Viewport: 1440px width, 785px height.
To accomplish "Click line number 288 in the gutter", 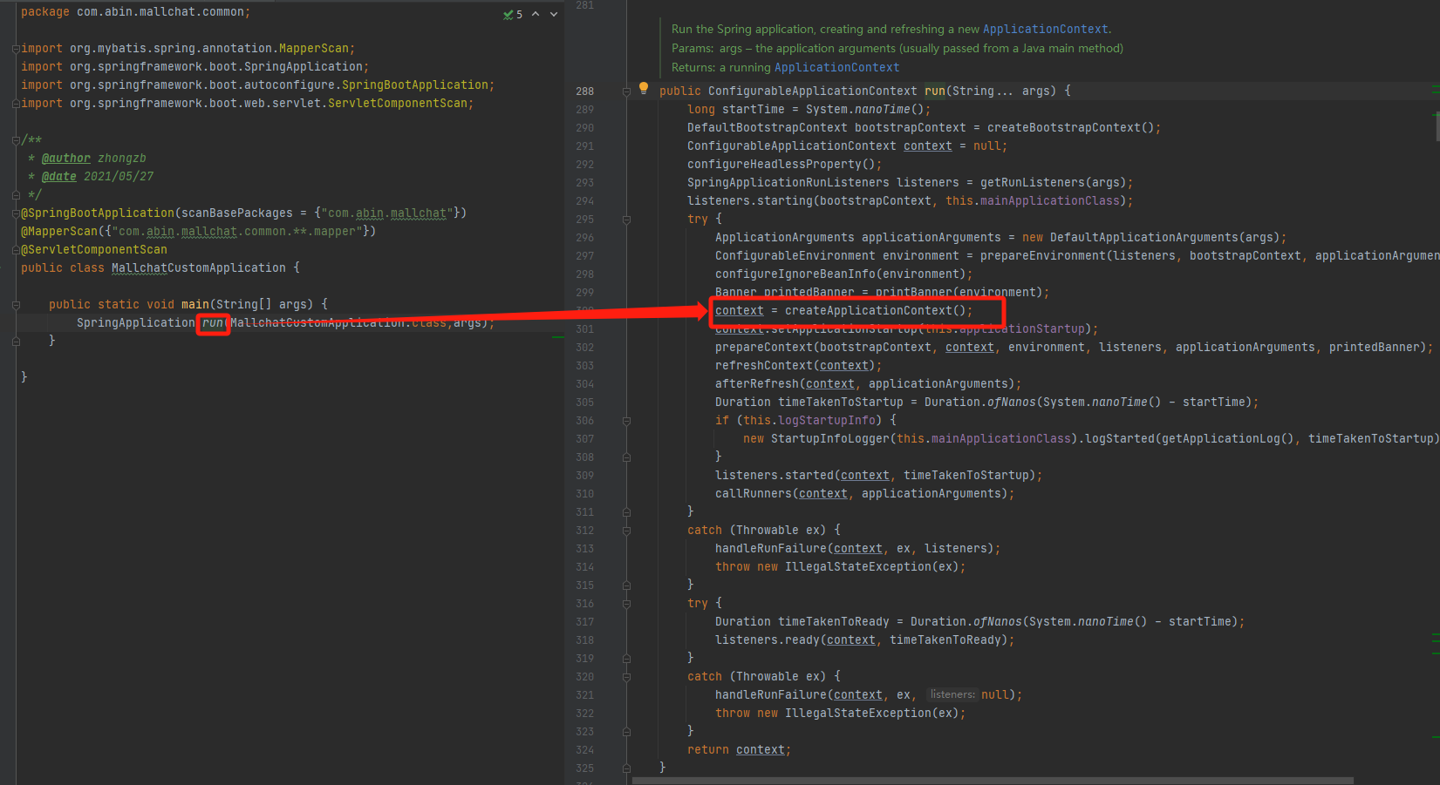I will (x=584, y=91).
